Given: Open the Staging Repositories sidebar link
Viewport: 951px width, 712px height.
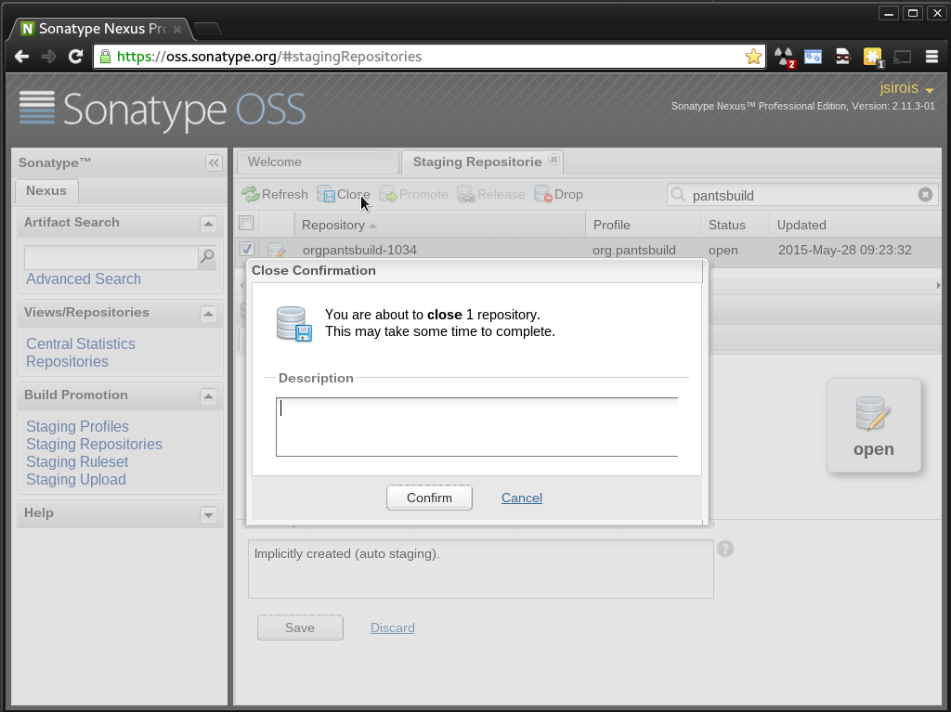Looking at the screenshot, I should 94,444.
